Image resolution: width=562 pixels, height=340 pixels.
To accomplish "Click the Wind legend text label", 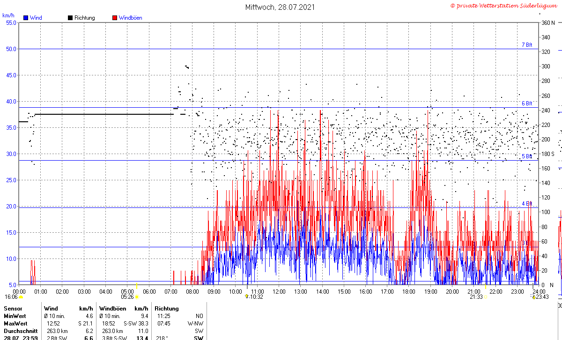I will coord(36,18).
